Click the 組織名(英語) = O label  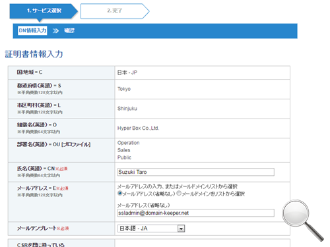[x=37, y=124]
